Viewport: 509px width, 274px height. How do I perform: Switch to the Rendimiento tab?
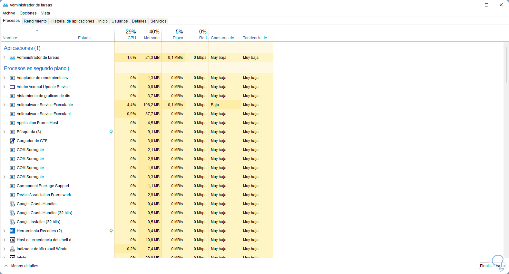click(x=35, y=21)
